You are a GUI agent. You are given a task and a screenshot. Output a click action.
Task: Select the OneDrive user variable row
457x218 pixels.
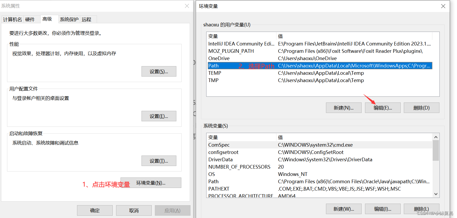(320, 58)
